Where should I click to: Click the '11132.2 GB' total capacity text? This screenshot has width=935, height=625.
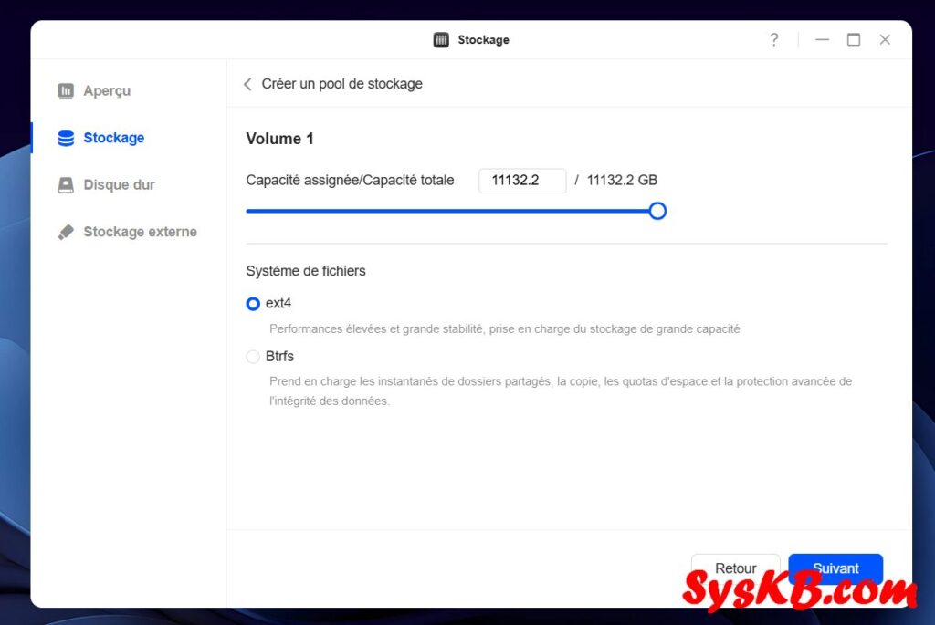(622, 181)
